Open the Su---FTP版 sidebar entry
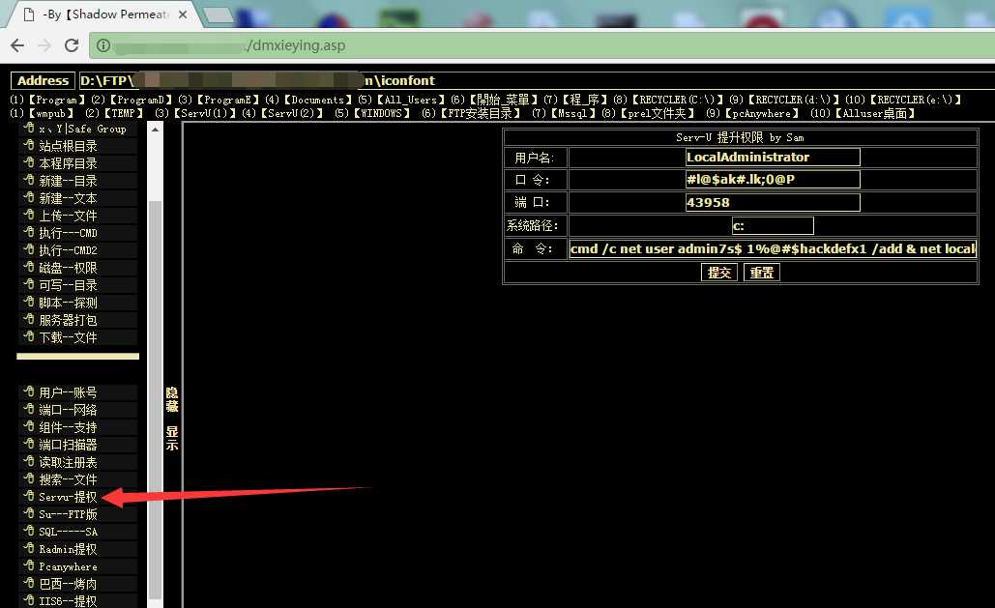 pos(68,514)
